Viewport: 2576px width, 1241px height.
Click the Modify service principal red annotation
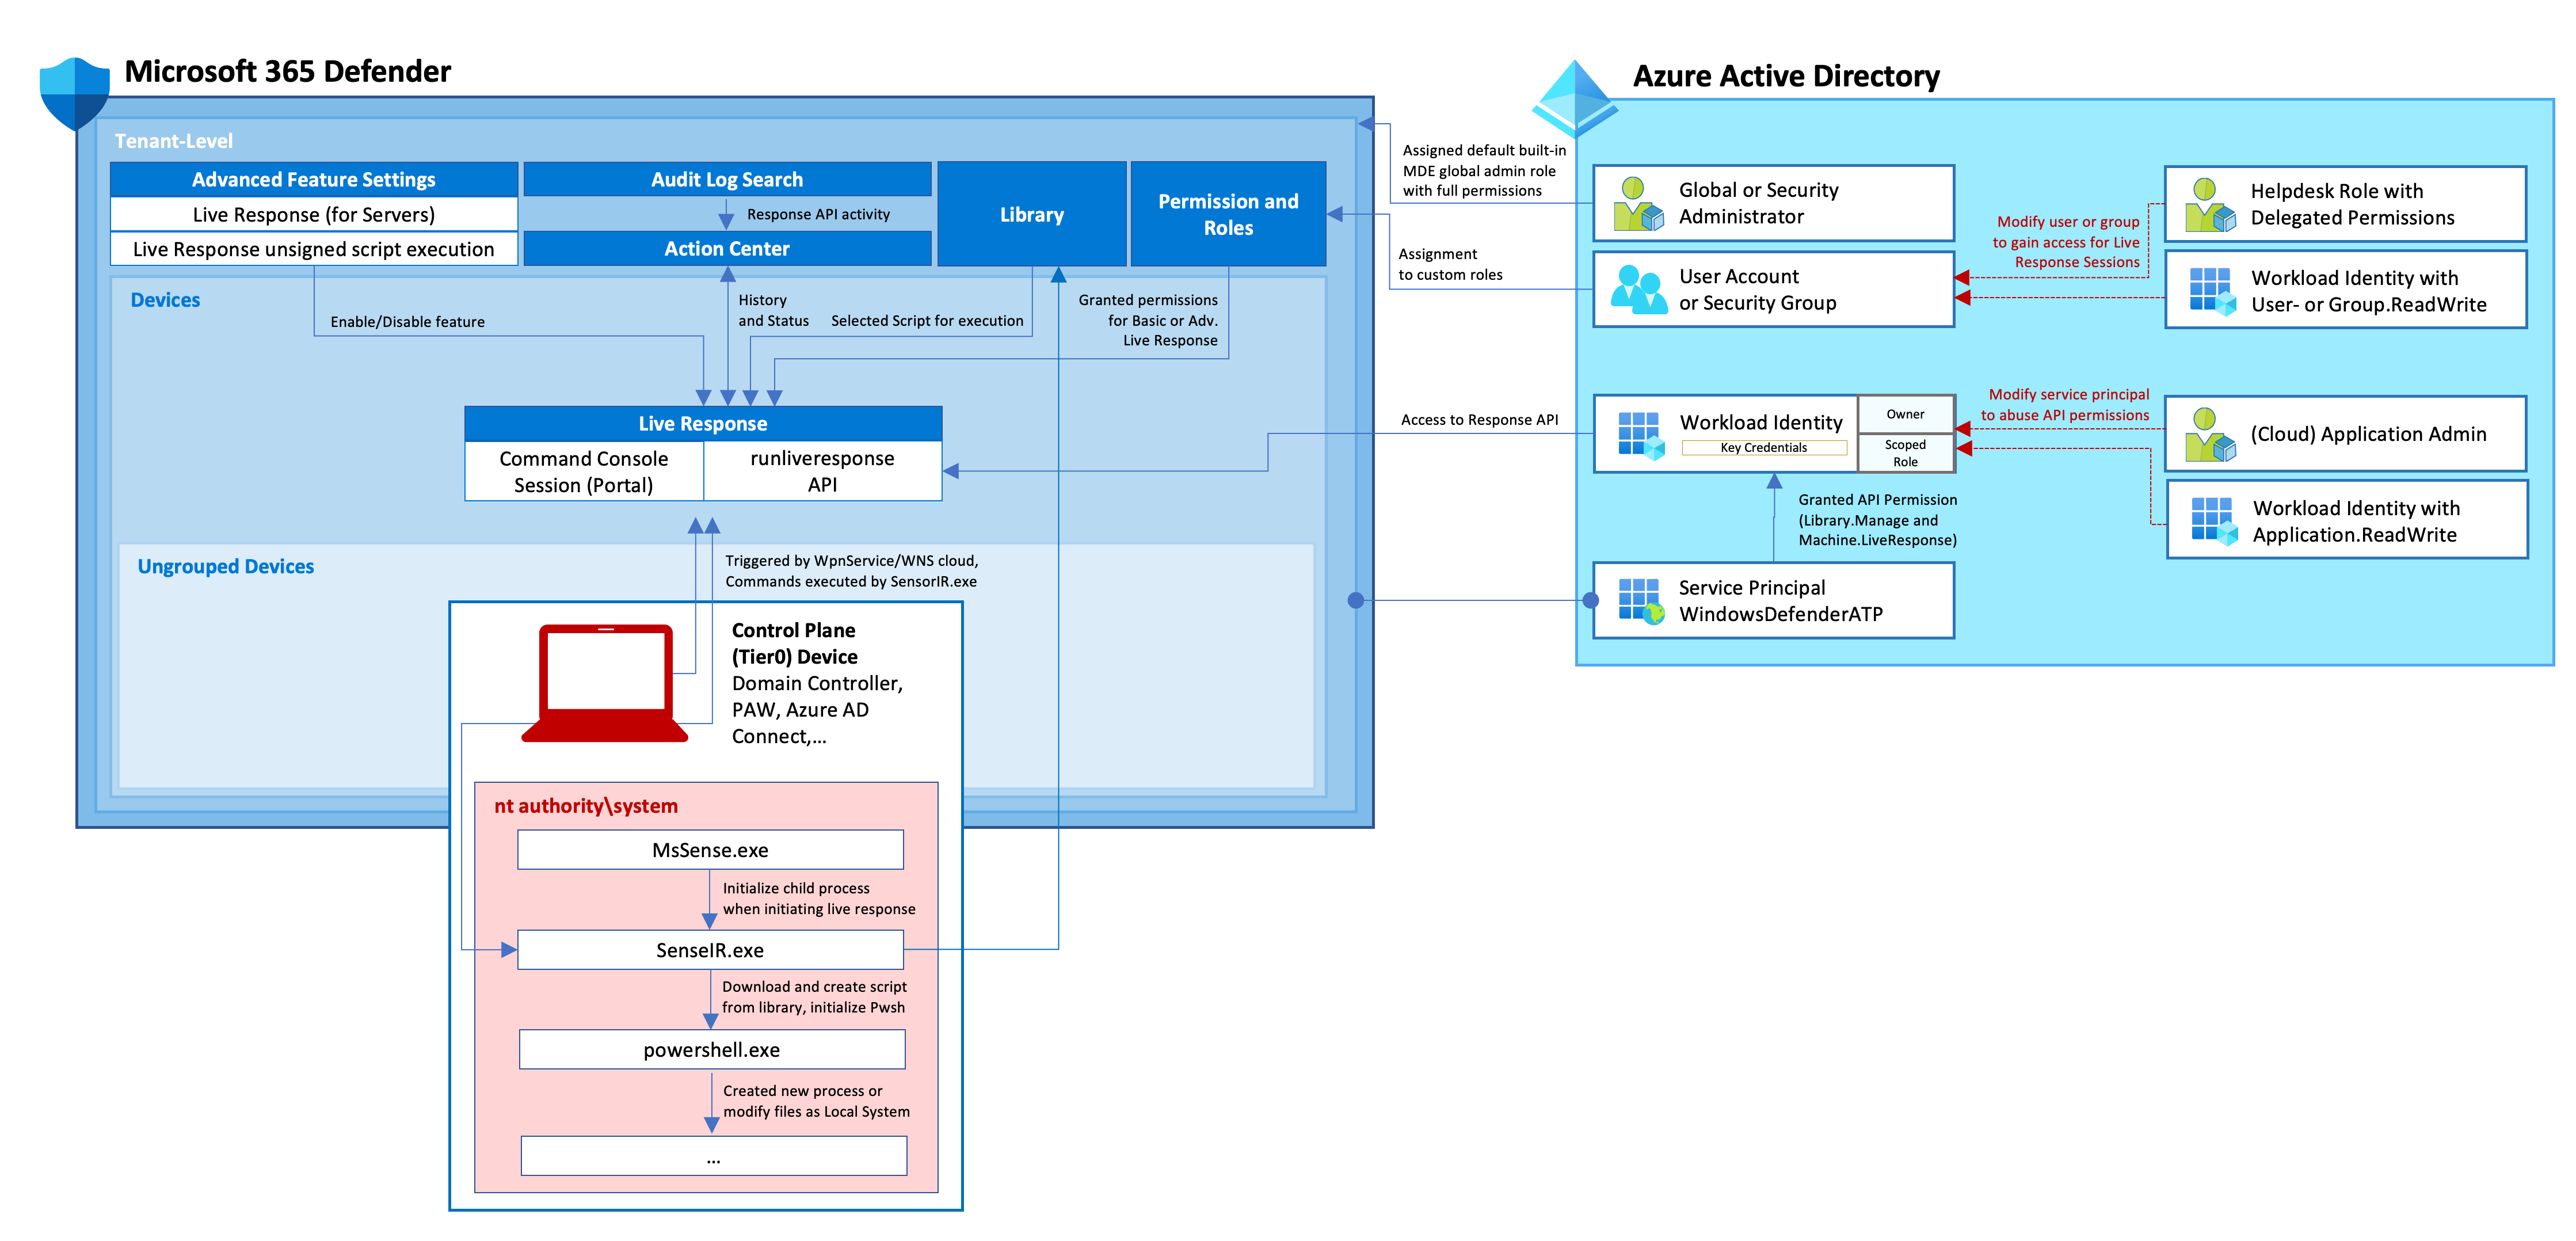tap(2065, 405)
